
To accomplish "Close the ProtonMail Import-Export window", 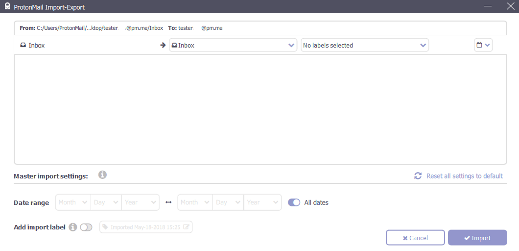I will click(511, 6).
